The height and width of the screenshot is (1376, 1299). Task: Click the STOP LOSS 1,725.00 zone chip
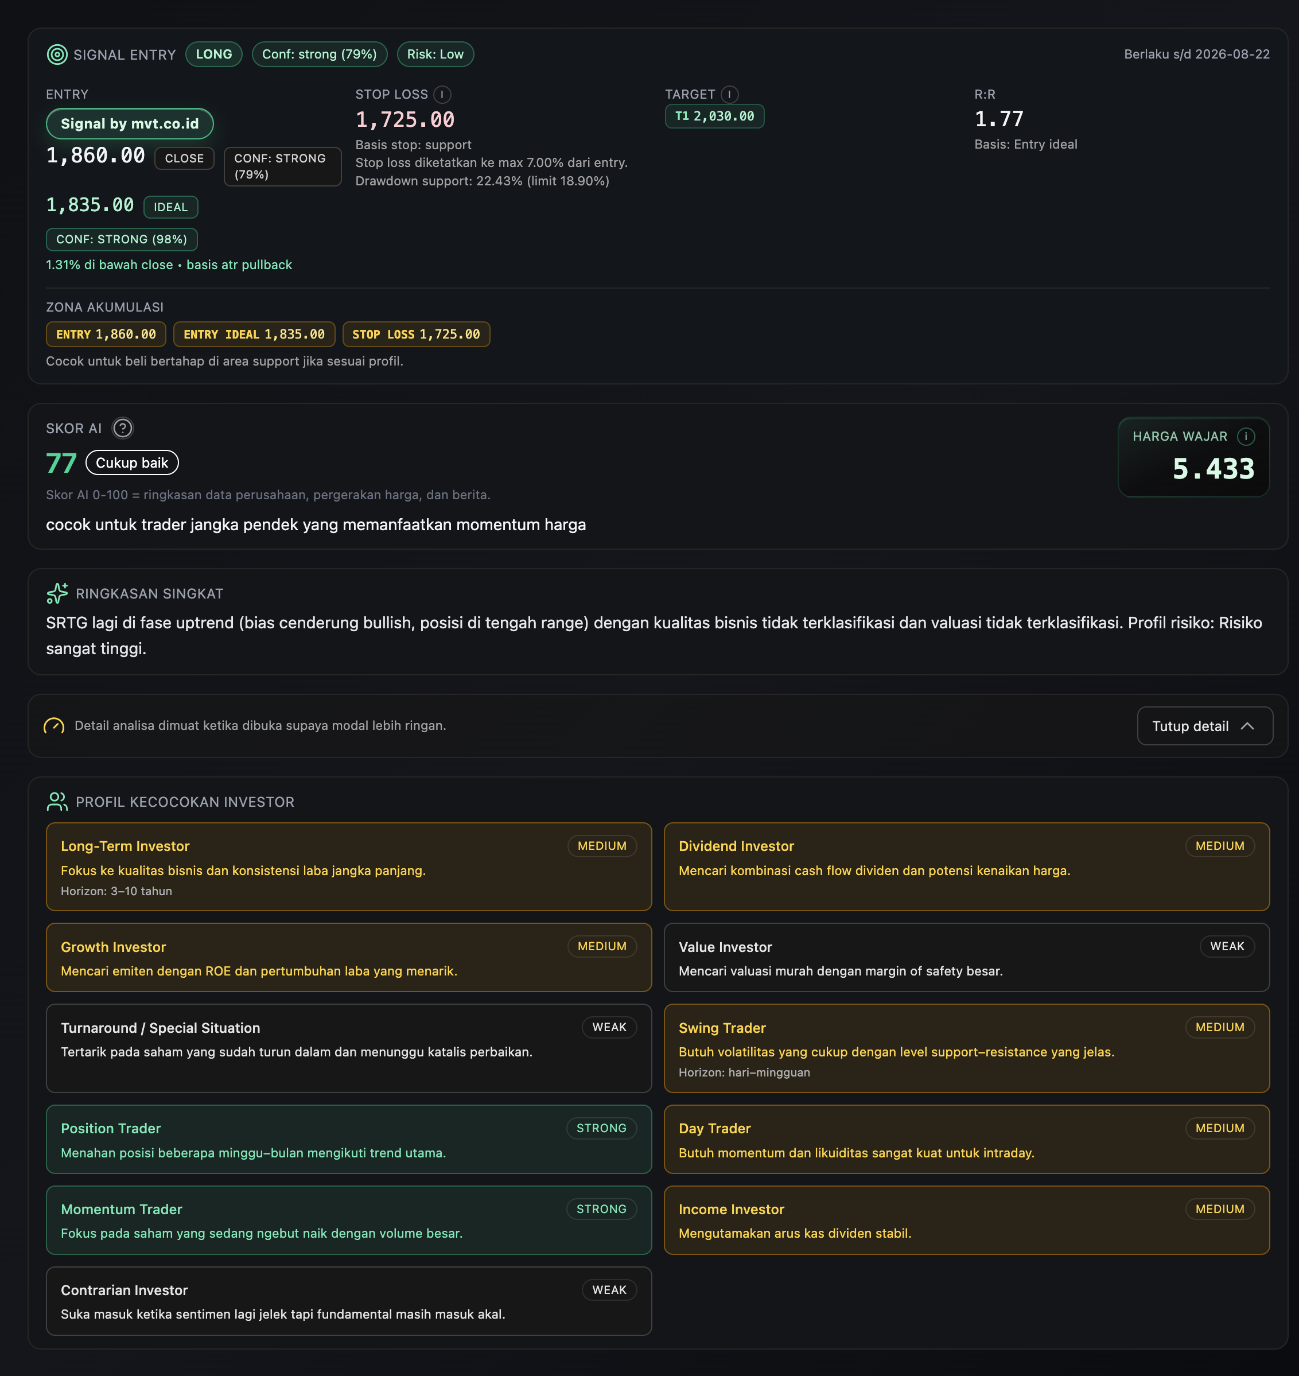pos(415,335)
